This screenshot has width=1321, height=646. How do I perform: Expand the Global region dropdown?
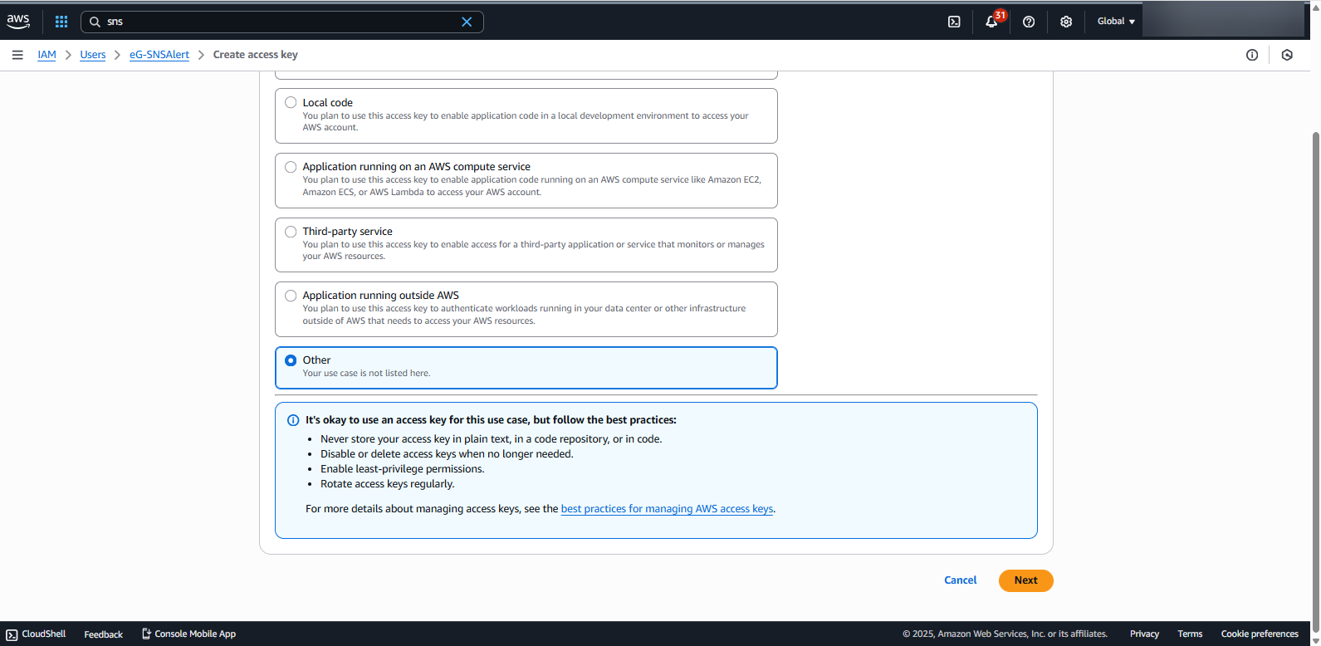(1115, 22)
